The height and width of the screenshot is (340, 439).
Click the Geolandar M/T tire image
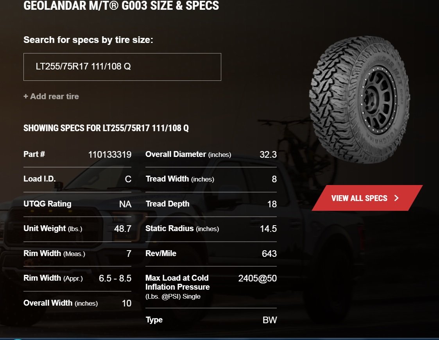(360, 100)
